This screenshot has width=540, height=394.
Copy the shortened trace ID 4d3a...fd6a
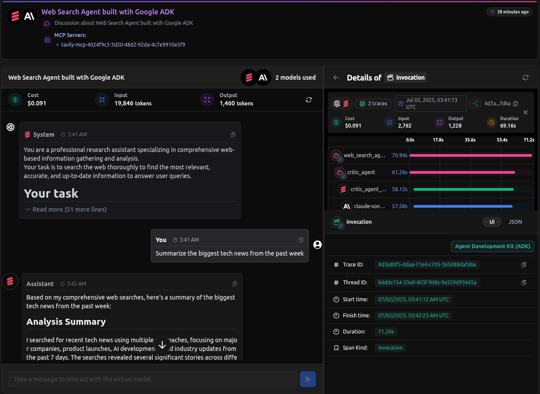[x=516, y=104]
